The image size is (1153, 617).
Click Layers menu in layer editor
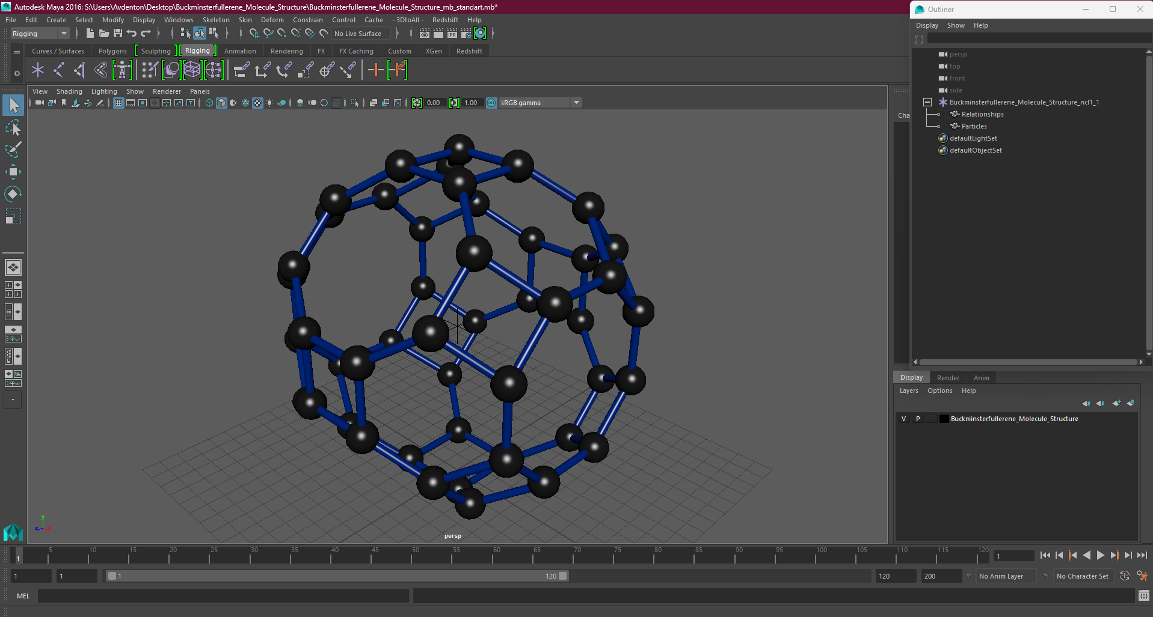pos(909,391)
